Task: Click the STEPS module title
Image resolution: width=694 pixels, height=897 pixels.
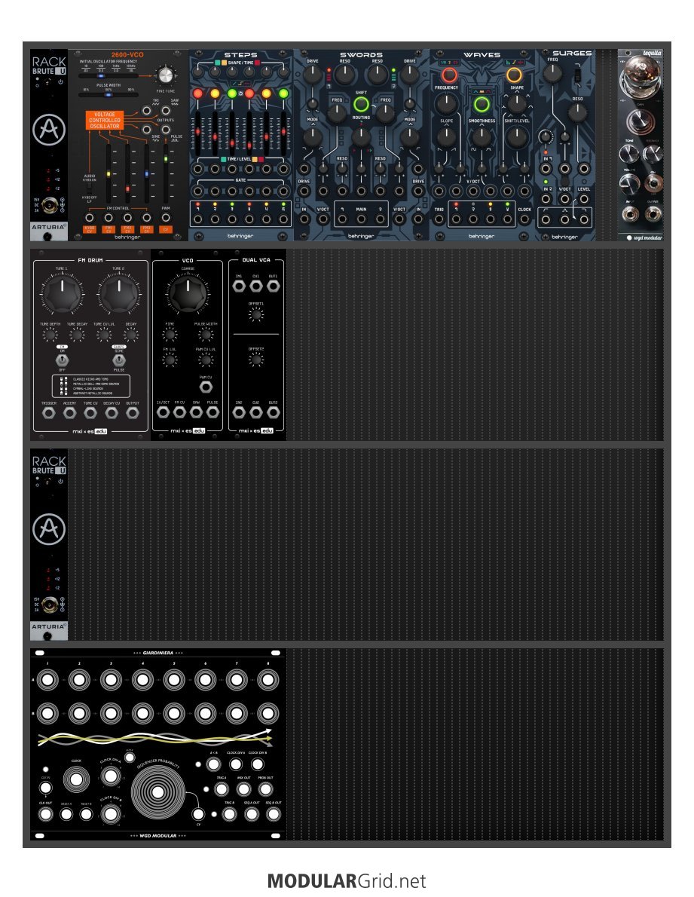Action: (240, 55)
